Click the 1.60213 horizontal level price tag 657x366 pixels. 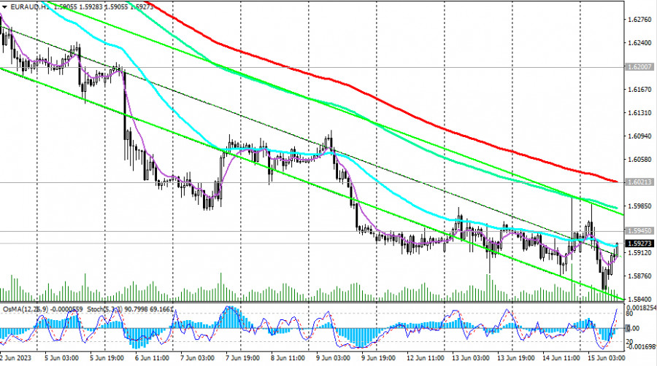pos(639,182)
